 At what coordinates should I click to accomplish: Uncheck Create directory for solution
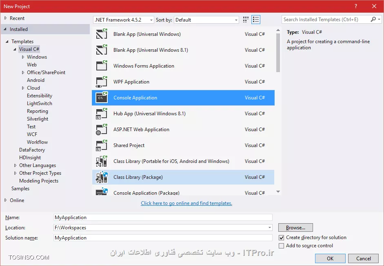[x=281, y=237]
